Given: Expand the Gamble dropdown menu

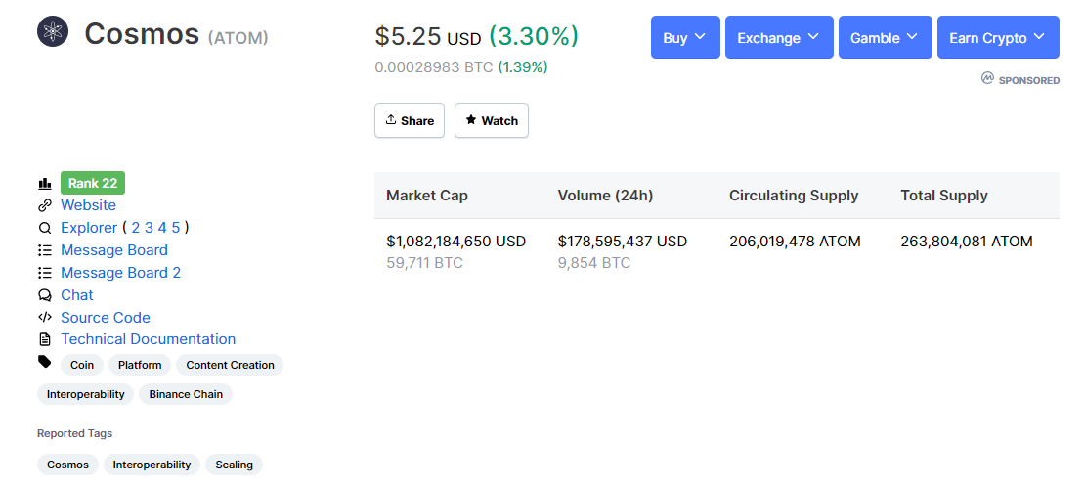Looking at the screenshot, I should (x=885, y=37).
